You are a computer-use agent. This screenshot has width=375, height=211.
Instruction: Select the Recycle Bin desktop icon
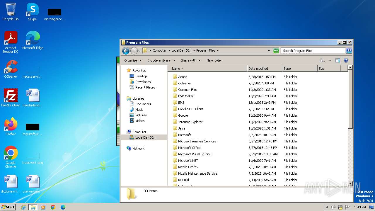pos(11,12)
